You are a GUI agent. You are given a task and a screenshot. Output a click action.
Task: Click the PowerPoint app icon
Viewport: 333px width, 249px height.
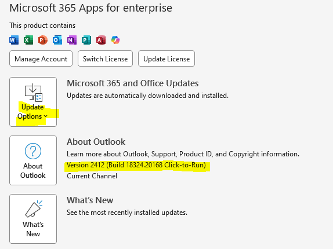coord(43,40)
